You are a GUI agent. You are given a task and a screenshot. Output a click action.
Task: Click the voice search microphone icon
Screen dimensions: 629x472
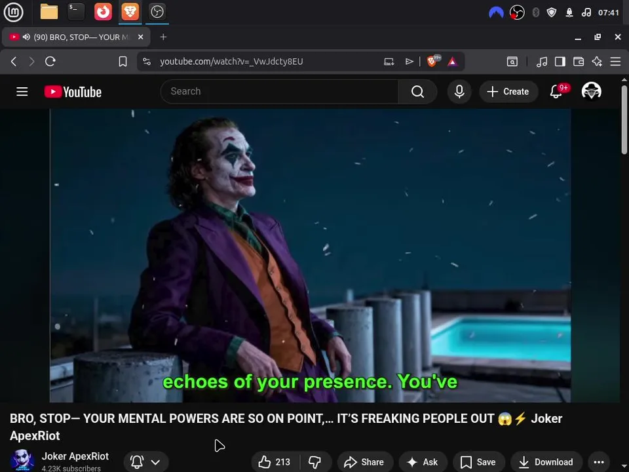pos(459,92)
